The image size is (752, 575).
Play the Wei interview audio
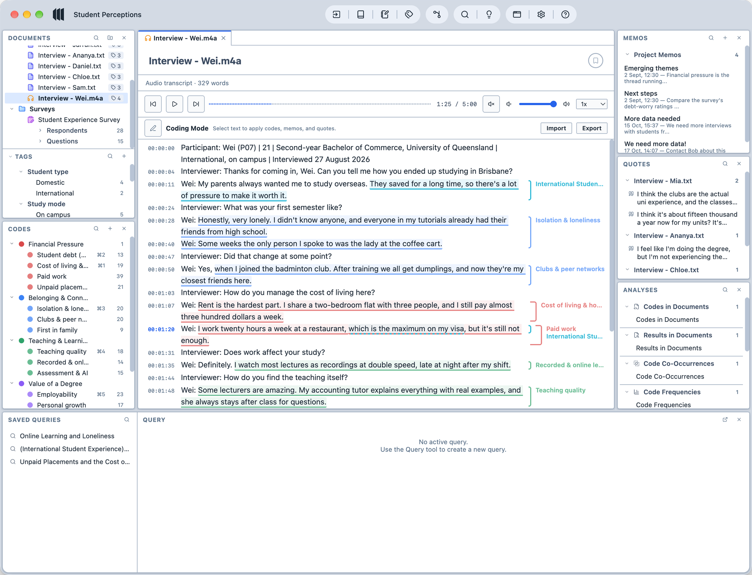tap(174, 104)
